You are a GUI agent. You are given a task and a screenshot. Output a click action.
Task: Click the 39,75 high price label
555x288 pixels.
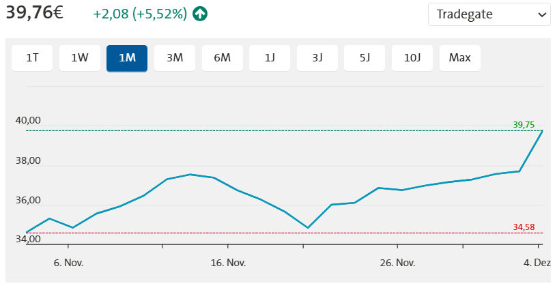pyautogui.click(x=524, y=124)
